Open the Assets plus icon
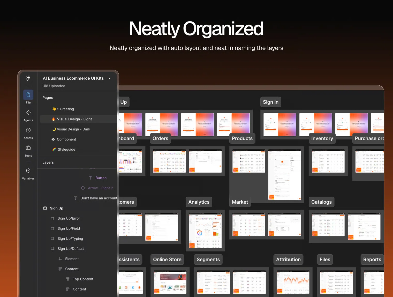 pyautogui.click(x=28, y=130)
